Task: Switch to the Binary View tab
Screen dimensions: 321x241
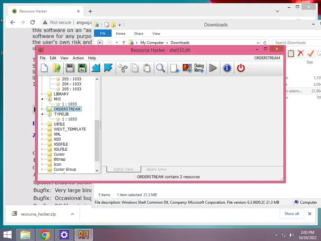Action: (x=156, y=169)
